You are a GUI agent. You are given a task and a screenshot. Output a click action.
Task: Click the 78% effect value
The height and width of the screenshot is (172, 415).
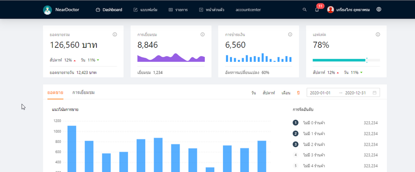point(321,45)
